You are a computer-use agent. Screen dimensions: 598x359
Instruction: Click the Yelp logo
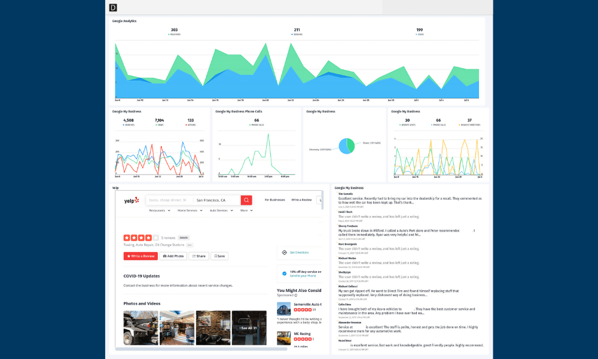132,200
